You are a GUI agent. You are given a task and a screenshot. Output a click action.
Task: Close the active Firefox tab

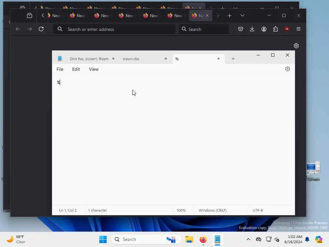click(x=207, y=15)
